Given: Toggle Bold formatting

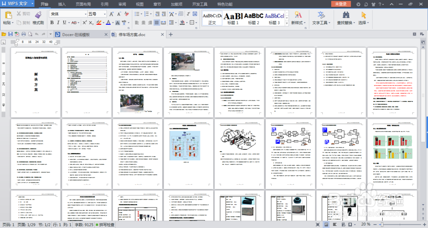Looking at the screenshot, I should coord(52,23).
